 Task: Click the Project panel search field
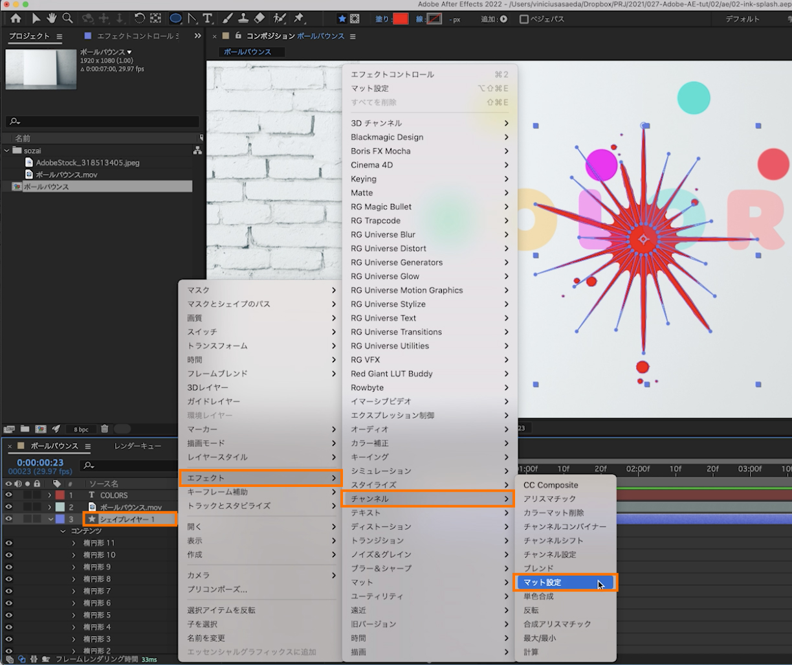(102, 121)
